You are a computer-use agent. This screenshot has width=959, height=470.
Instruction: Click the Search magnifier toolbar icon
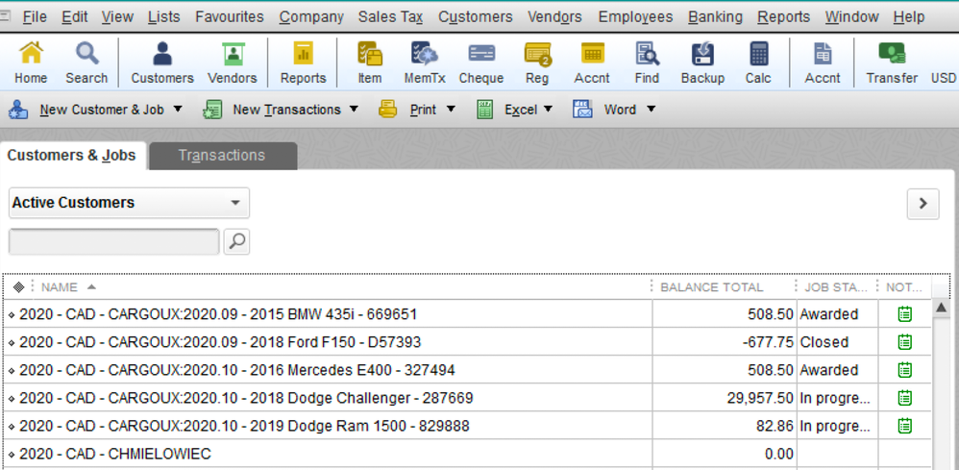point(86,62)
